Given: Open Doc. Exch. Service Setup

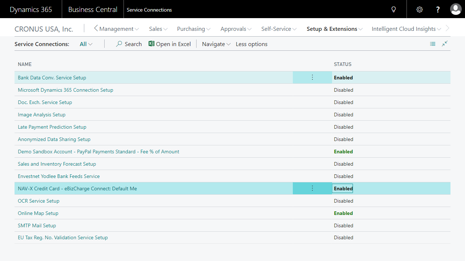Looking at the screenshot, I should coord(45,102).
